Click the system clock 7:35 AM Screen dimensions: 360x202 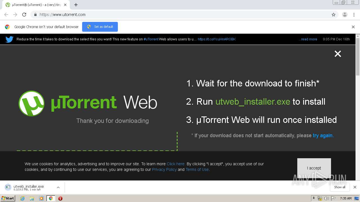click(x=346, y=198)
